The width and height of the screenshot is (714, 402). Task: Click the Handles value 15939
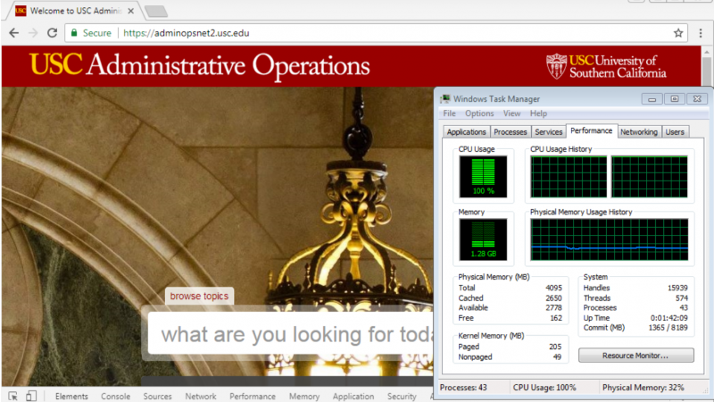coord(677,288)
